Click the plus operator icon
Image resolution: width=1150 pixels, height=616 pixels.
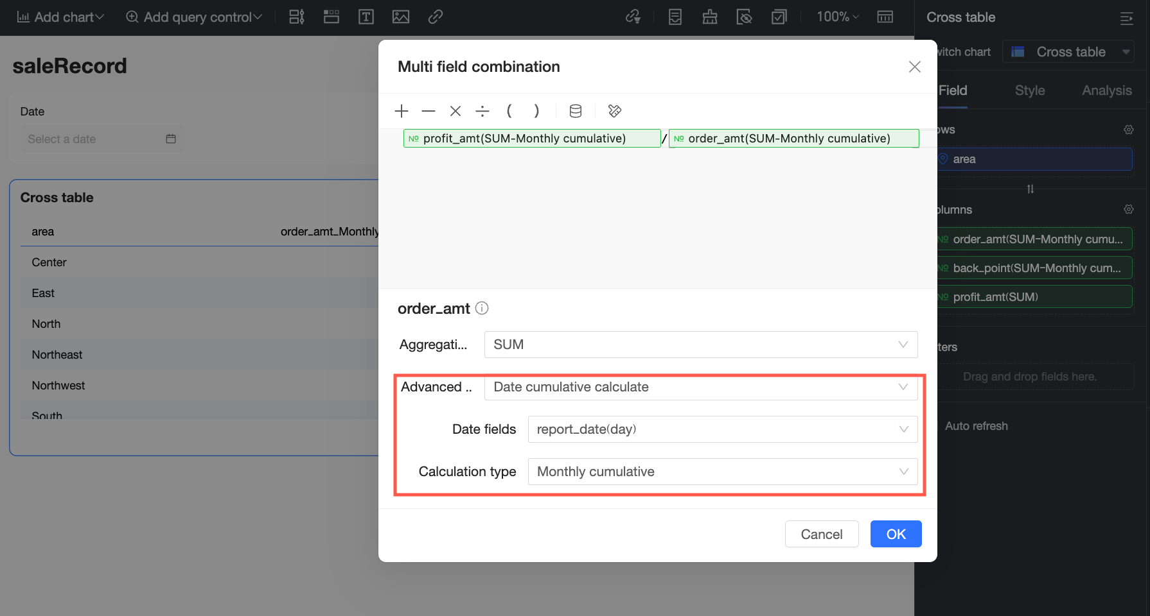tap(402, 111)
